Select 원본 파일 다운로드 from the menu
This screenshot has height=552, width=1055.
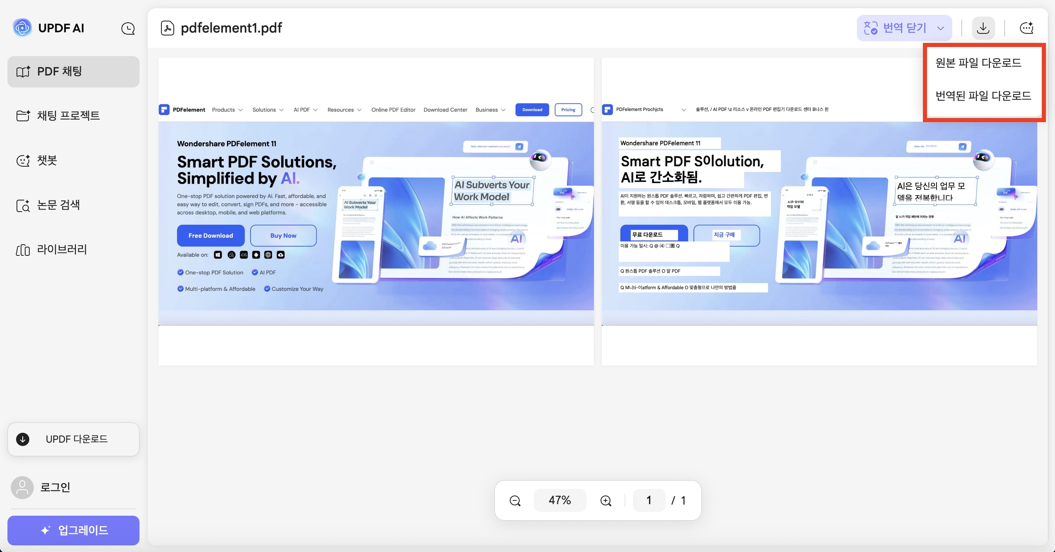(978, 63)
